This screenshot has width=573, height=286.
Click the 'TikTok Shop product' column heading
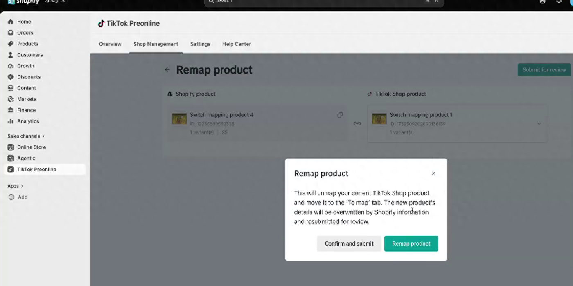[400, 94]
